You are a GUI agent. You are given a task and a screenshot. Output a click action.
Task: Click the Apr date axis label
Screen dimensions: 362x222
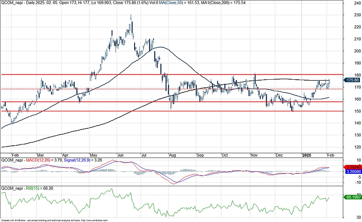click(66, 155)
